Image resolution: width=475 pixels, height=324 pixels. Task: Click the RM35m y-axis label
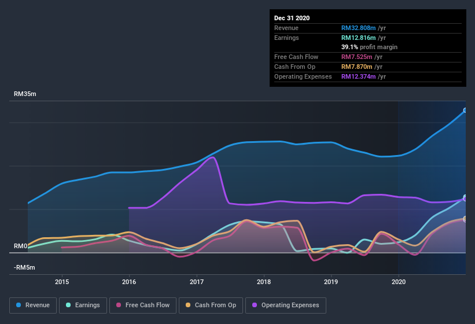[x=25, y=94]
